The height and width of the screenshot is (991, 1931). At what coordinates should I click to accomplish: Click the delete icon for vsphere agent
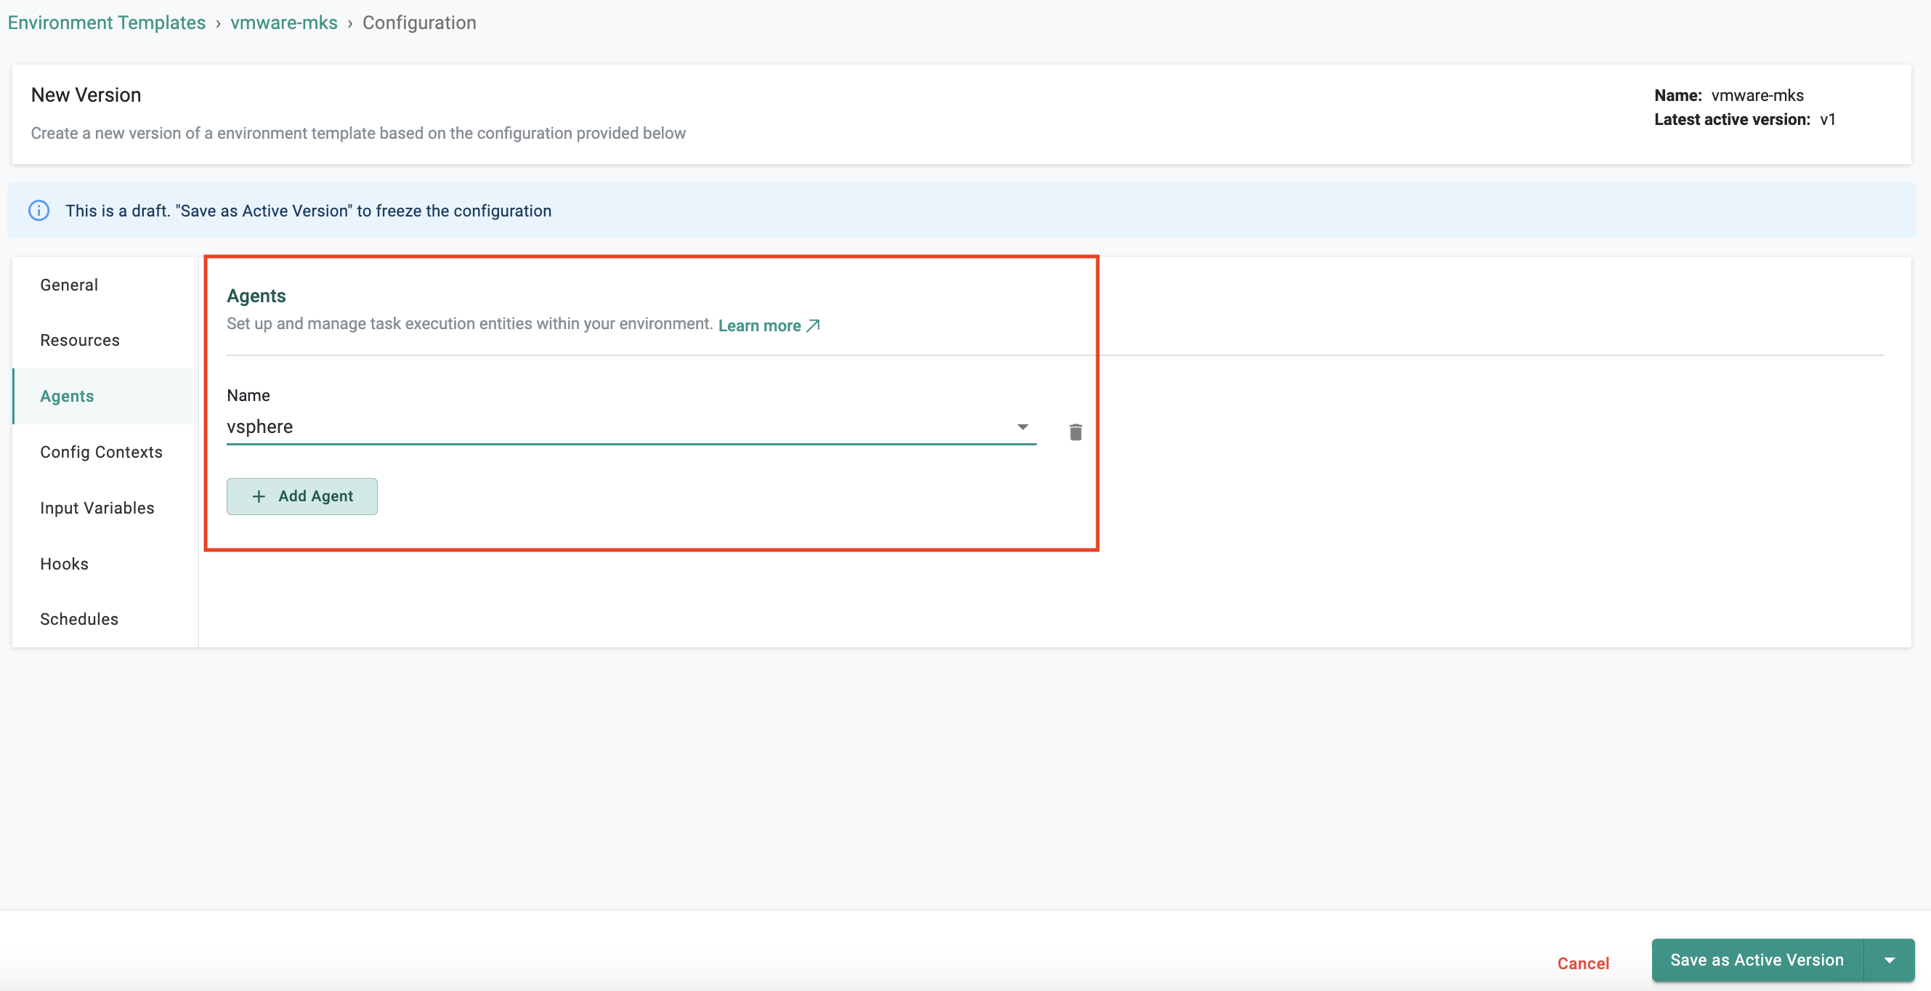click(x=1075, y=432)
